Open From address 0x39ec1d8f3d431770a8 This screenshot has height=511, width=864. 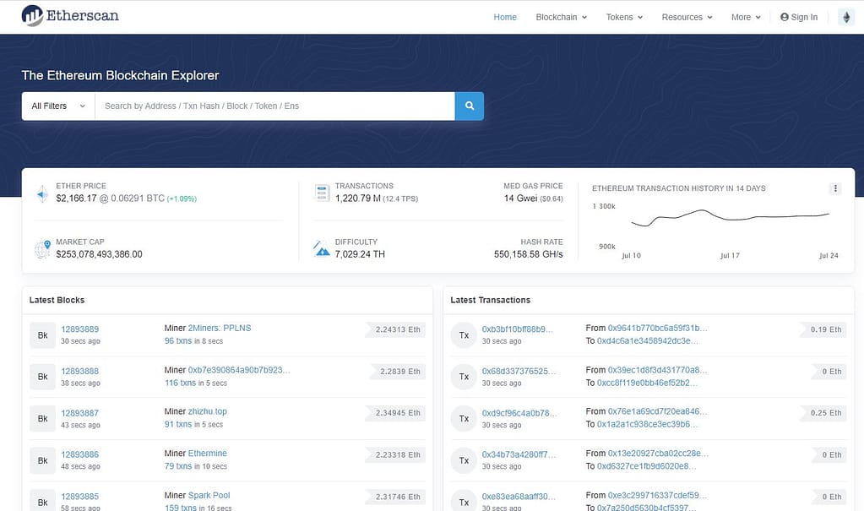click(x=657, y=370)
